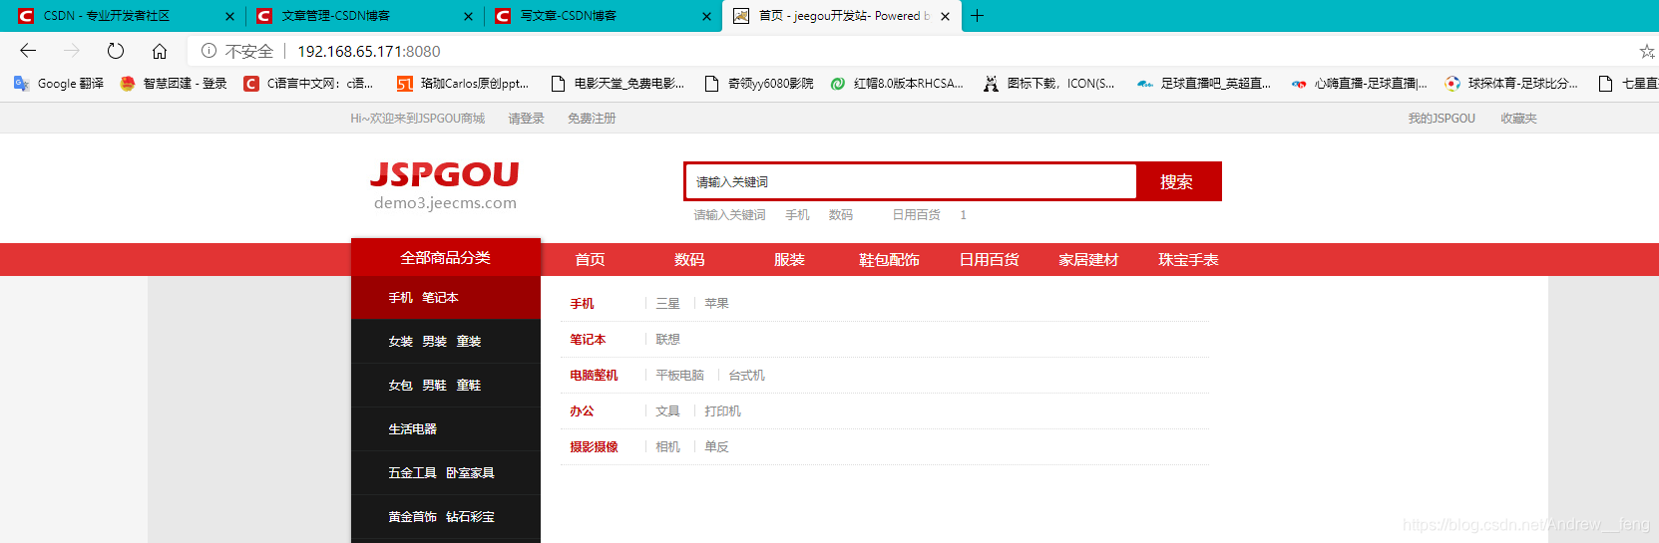Viewport: 1659px width, 543px height.
Task: Click the address bar URL
Action: pyautogui.click(x=369, y=51)
